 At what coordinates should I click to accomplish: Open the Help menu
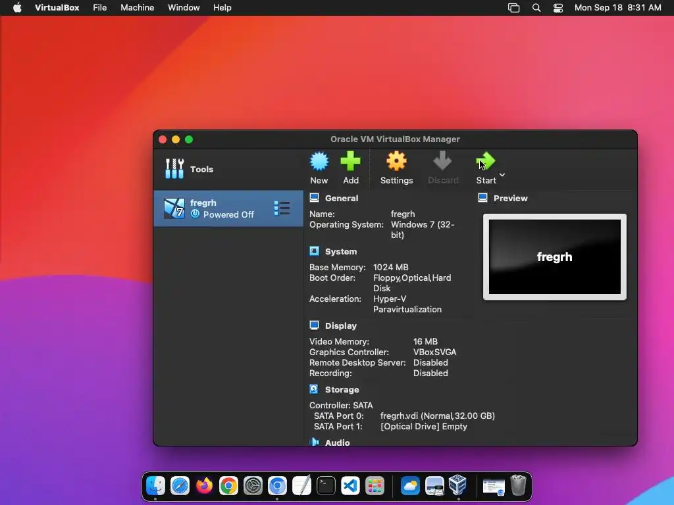[222, 8]
